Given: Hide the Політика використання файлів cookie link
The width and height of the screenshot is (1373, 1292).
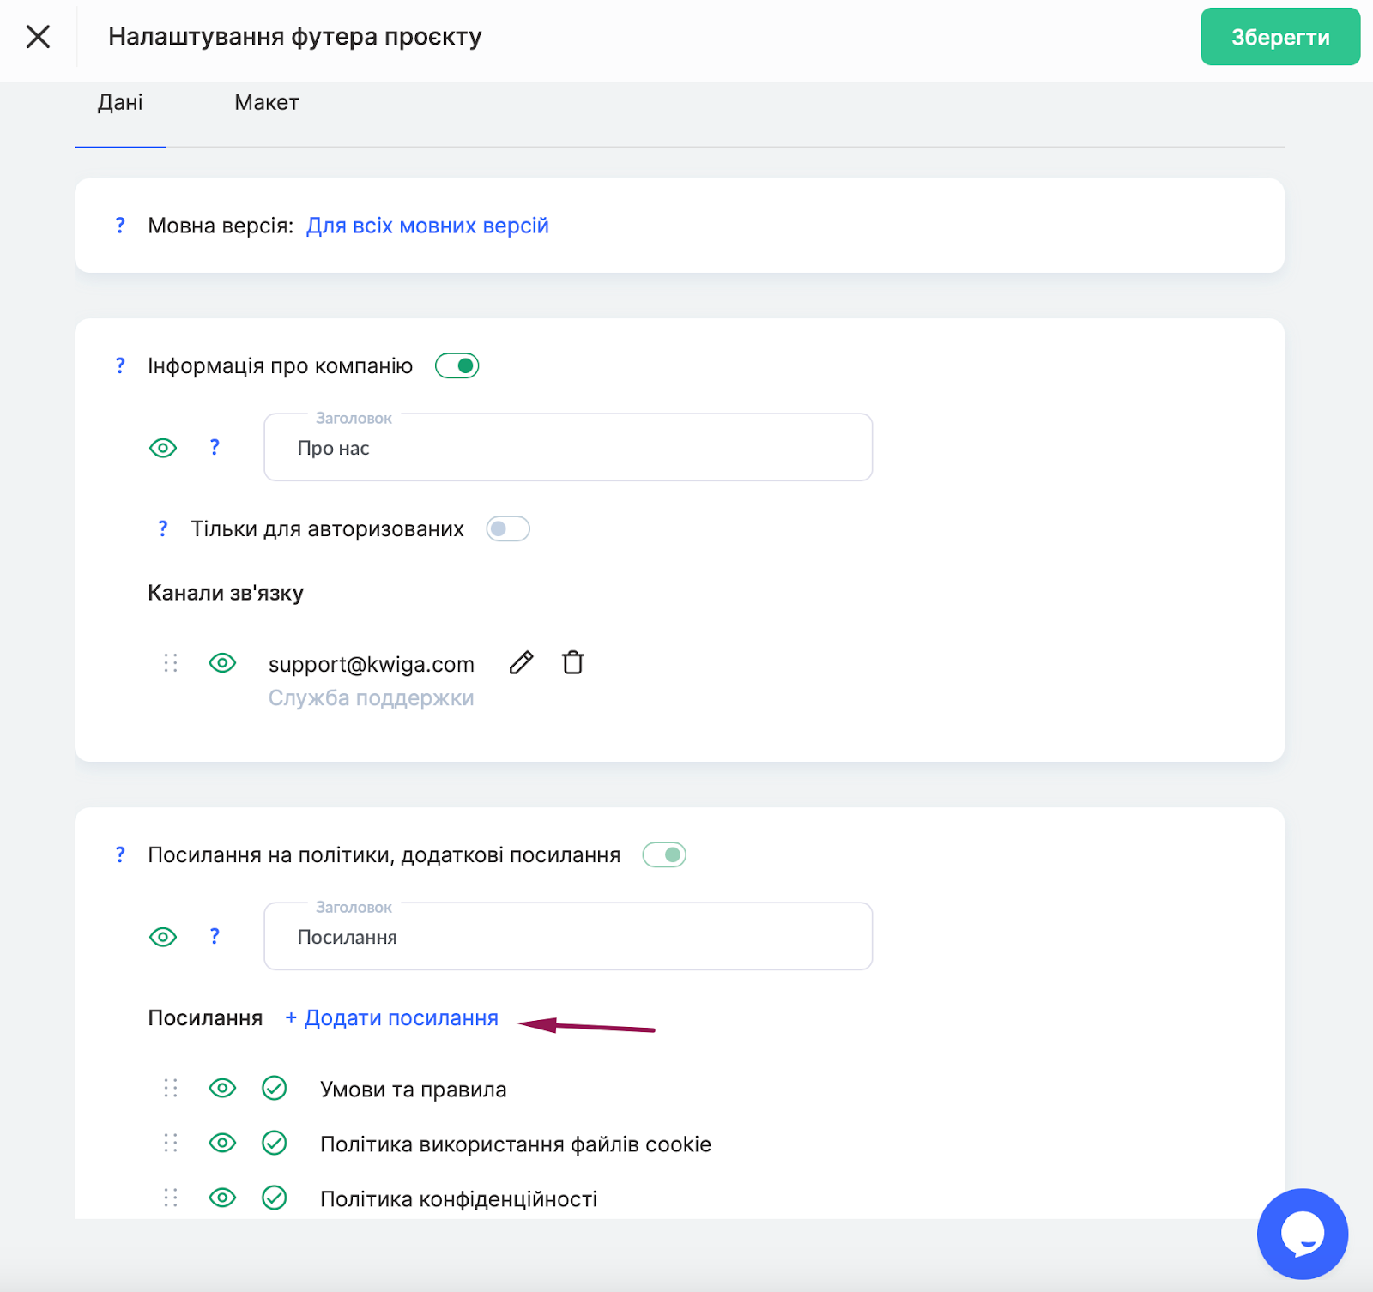Looking at the screenshot, I should [222, 1143].
